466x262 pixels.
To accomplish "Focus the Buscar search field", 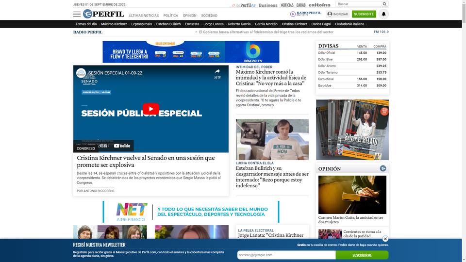I will [359, 4].
